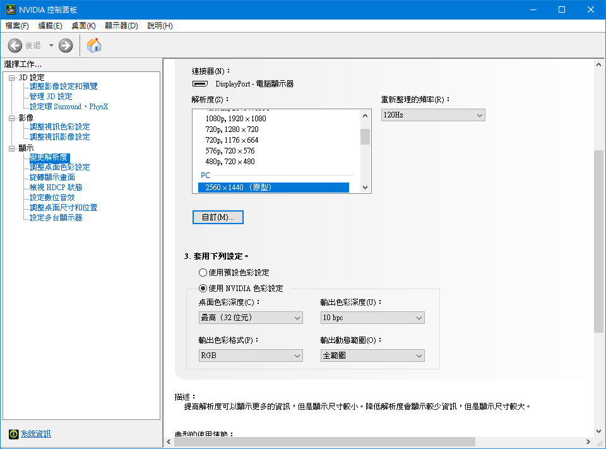Select resolution 1080p, 1920 × 1080
This screenshot has height=449, width=606.
click(x=235, y=118)
